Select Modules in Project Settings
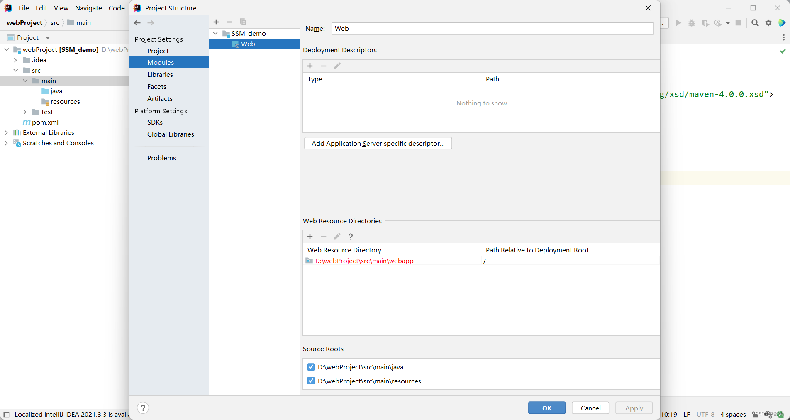The width and height of the screenshot is (790, 420). [169, 62]
